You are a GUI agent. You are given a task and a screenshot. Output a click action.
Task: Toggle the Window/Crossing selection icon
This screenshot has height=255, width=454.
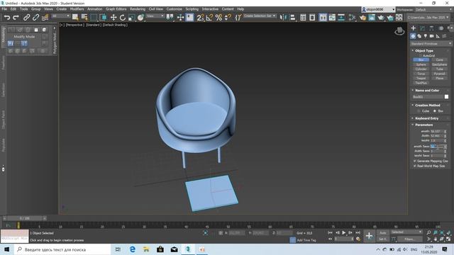[103, 17]
